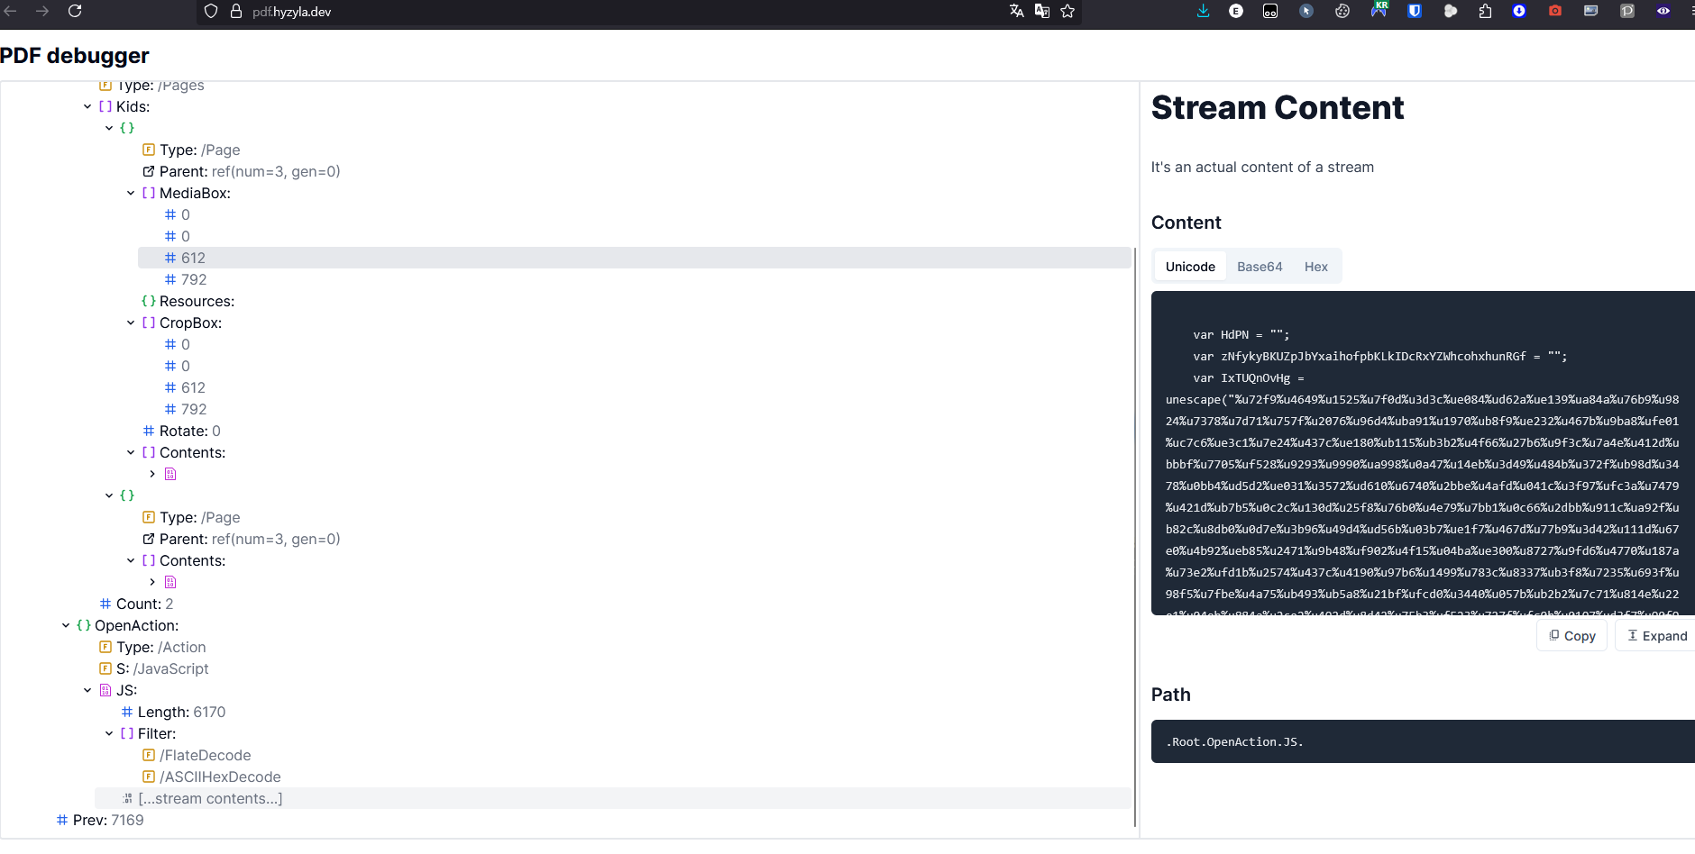This screenshot has height=854, width=1695.
Task: Open the [...stream contents...] row
Action: [x=613, y=798]
